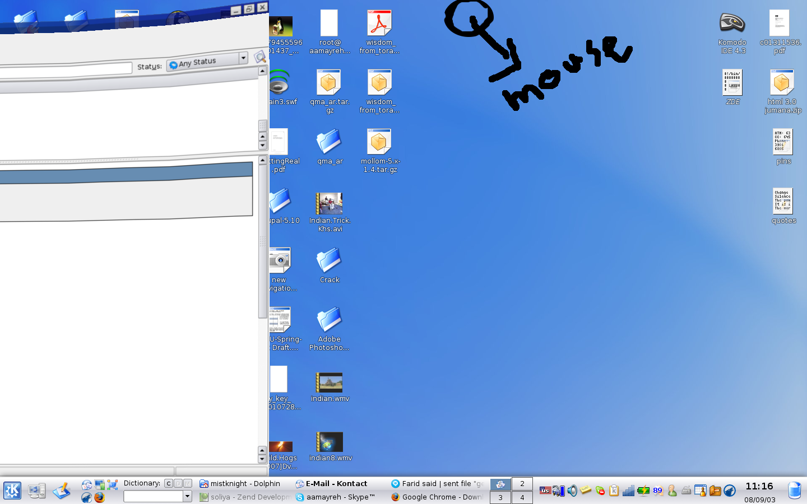Switch to virtual desktop 4 in pager
This screenshot has width=807, height=504.
(522, 497)
